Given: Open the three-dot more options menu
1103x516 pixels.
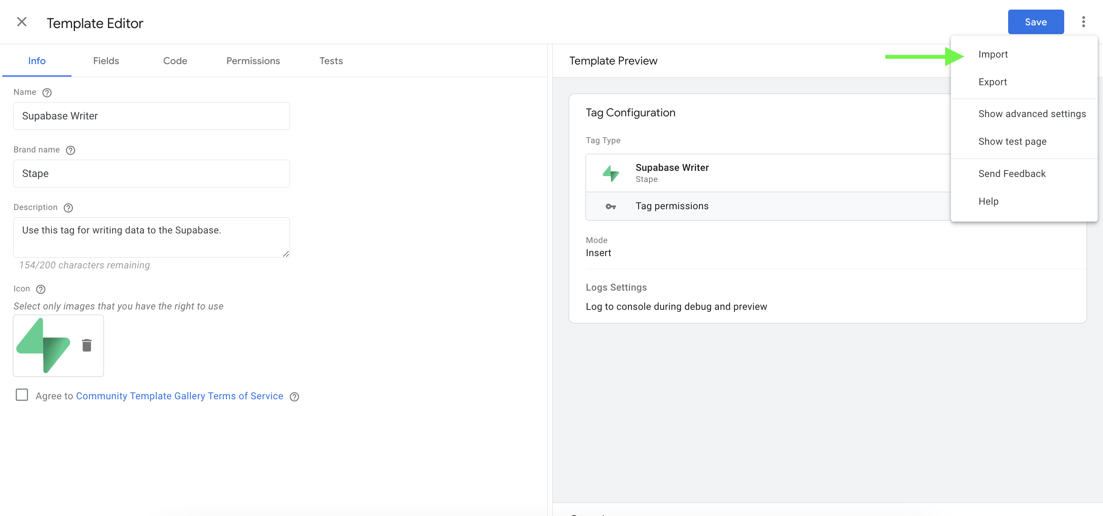Looking at the screenshot, I should (x=1083, y=22).
